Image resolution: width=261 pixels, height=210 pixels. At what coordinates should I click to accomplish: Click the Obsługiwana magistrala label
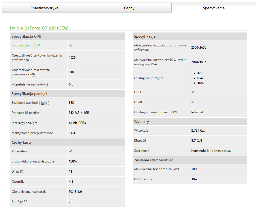tap(29, 192)
